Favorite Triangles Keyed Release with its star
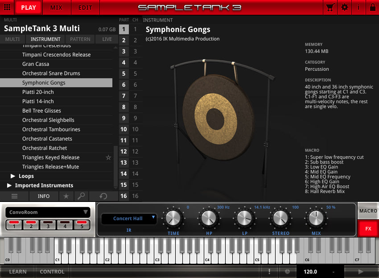 (108, 157)
